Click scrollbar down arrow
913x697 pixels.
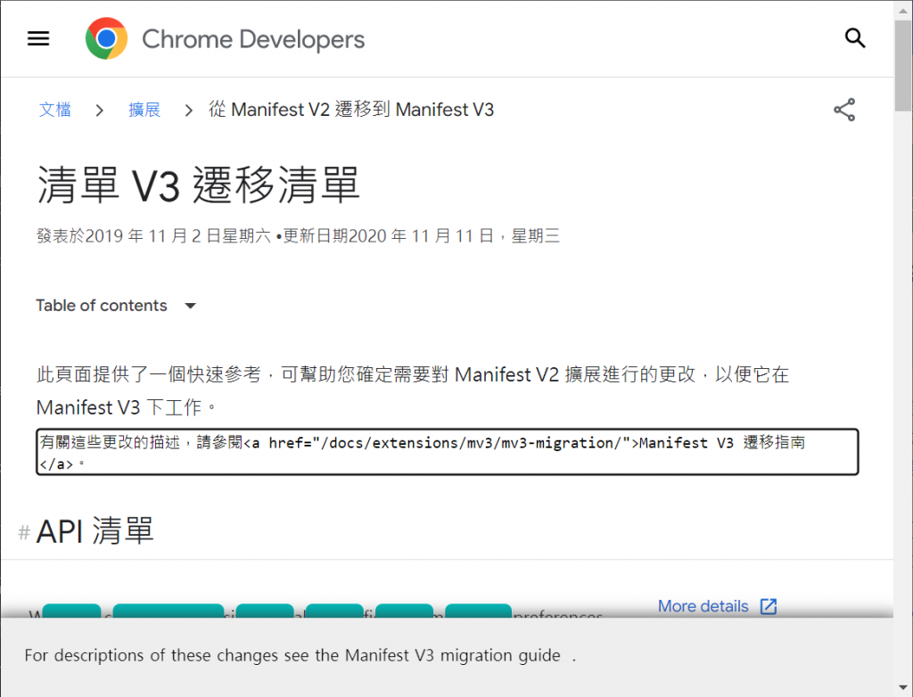click(x=903, y=688)
